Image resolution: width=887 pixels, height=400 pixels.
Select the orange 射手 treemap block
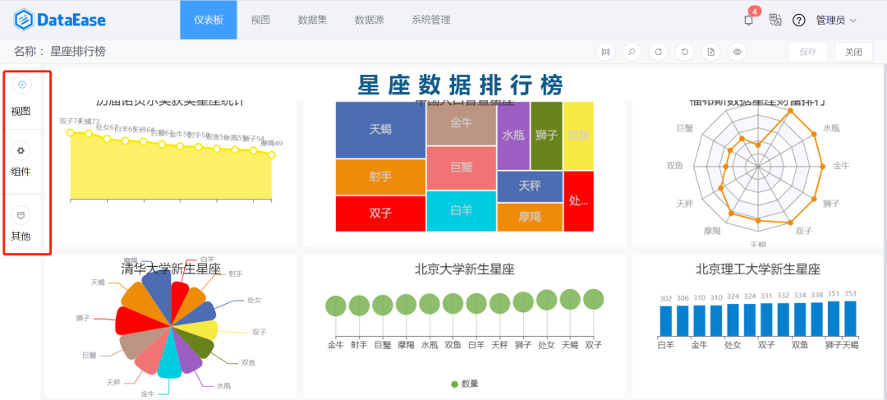click(x=380, y=177)
